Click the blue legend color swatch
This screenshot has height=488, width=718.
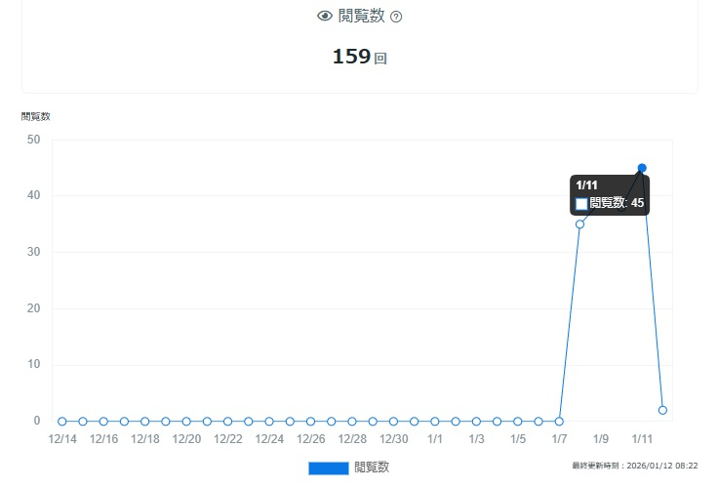[328, 468]
